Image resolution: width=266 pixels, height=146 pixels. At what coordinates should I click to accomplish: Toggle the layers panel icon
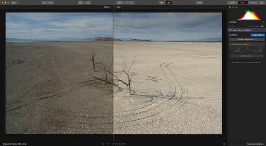click(233, 7)
